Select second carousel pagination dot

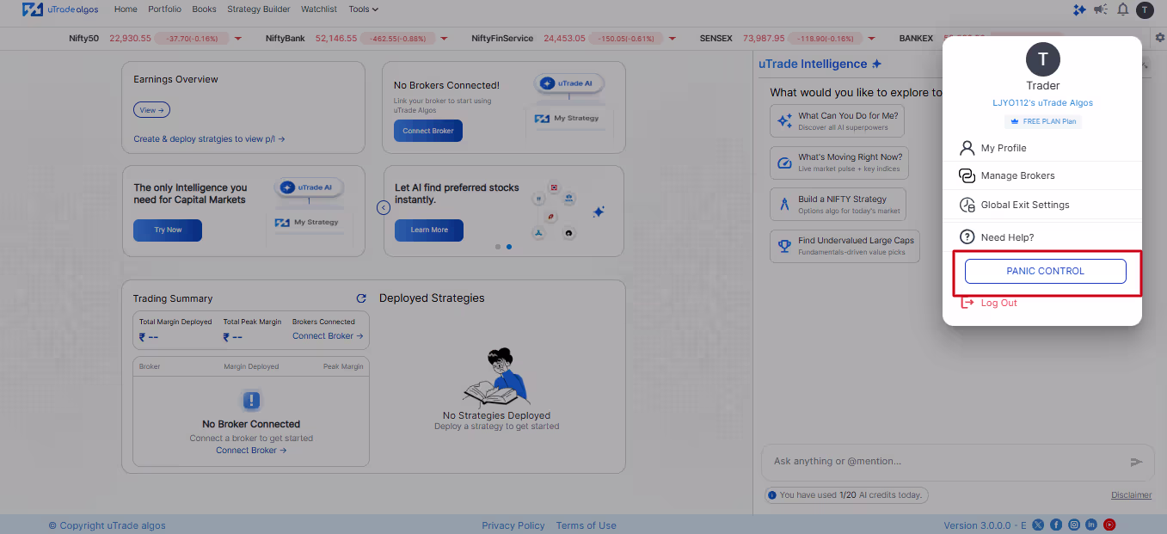(509, 247)
